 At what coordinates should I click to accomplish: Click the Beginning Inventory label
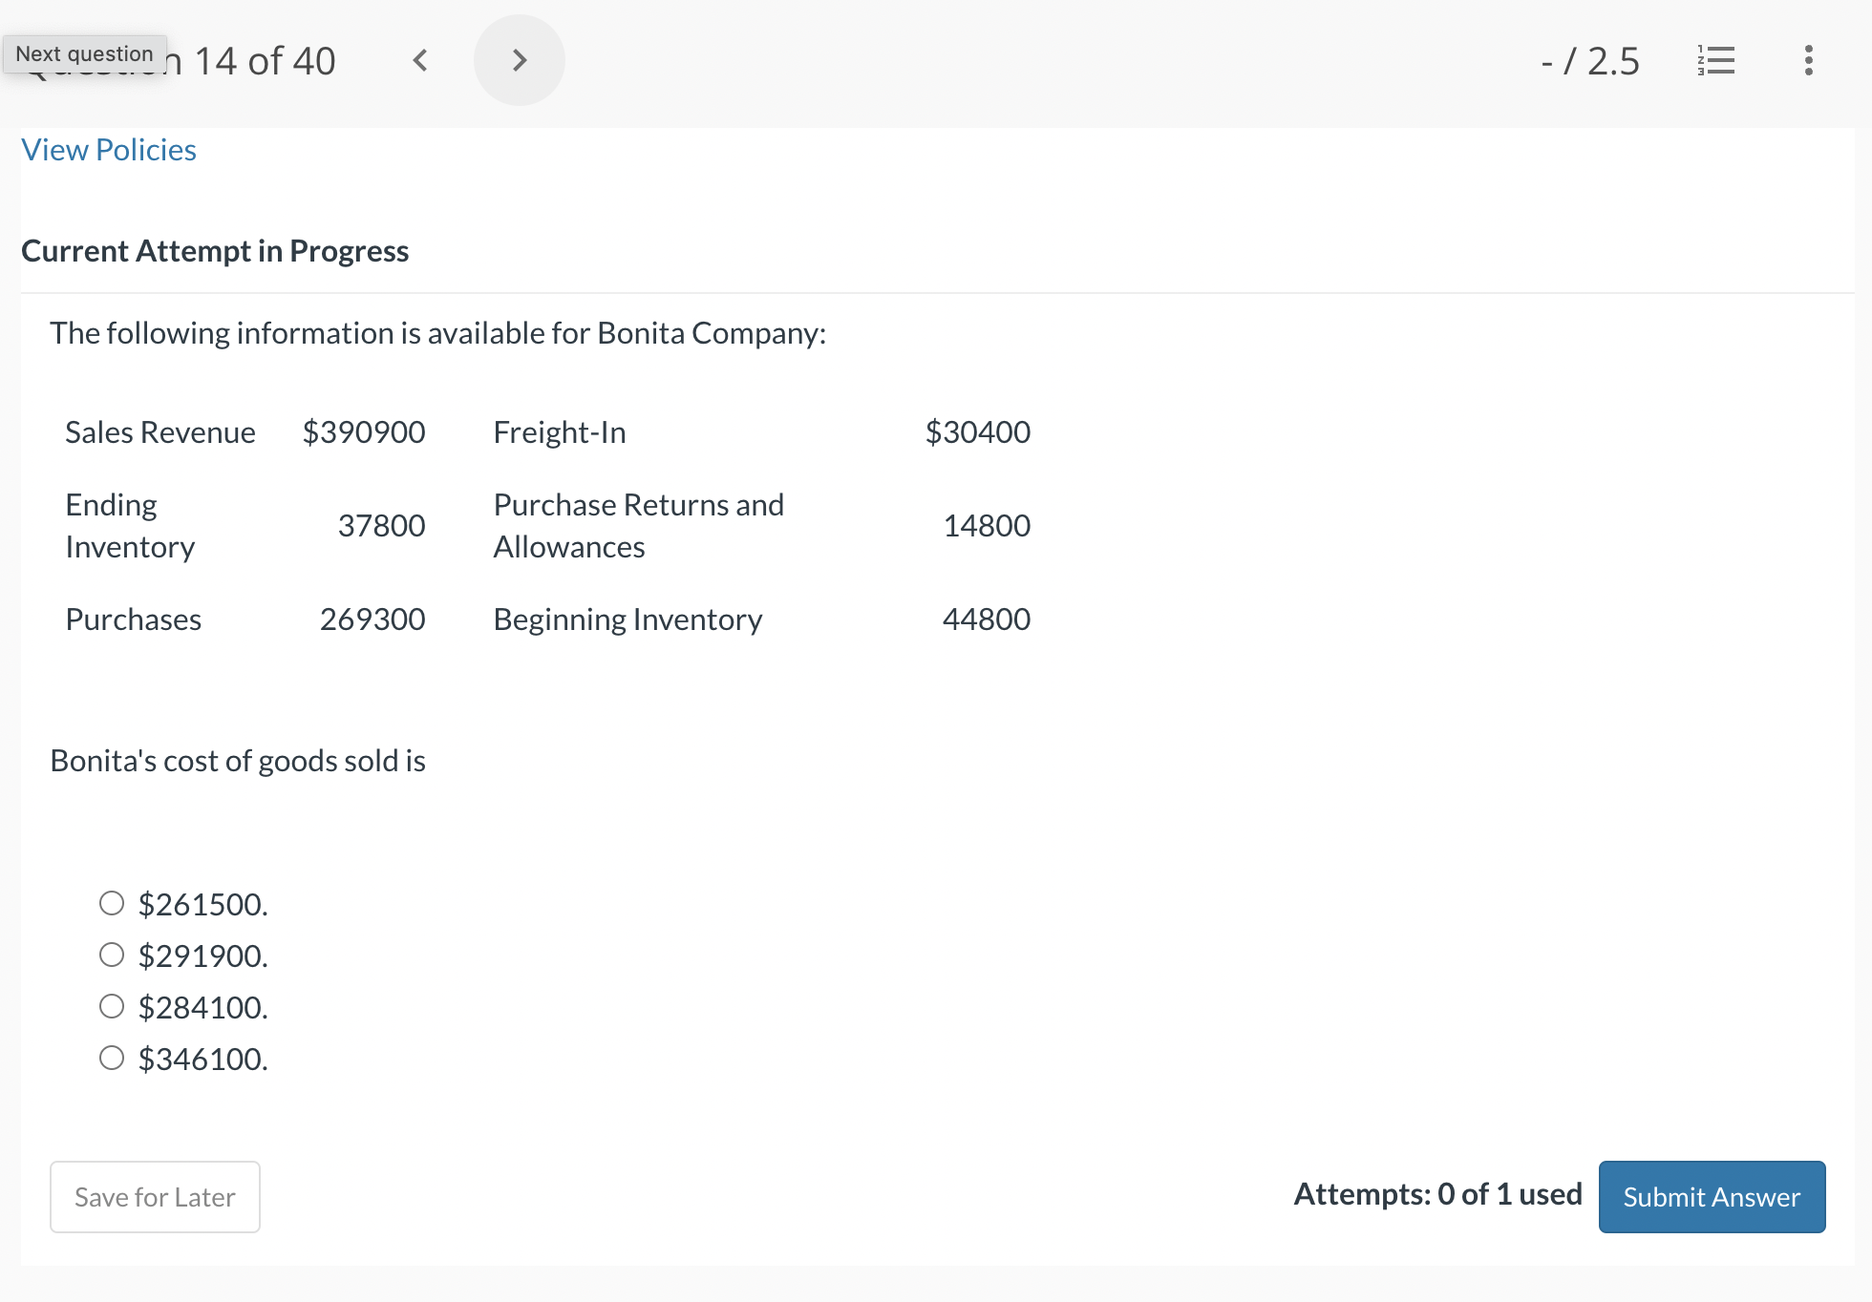[x=628, y=619]
